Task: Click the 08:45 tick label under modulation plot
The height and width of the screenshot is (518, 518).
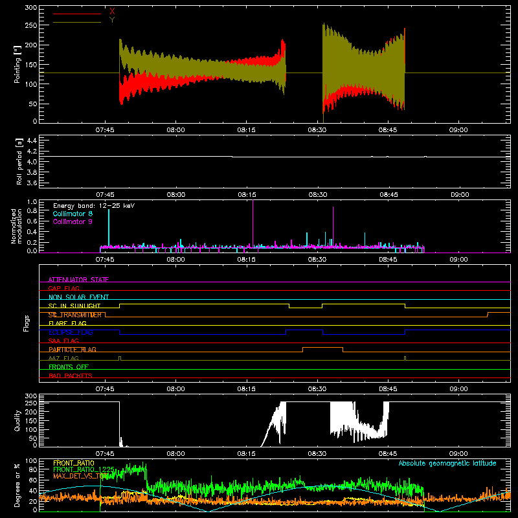Action: pyautogui.click(x=388, y=260)
